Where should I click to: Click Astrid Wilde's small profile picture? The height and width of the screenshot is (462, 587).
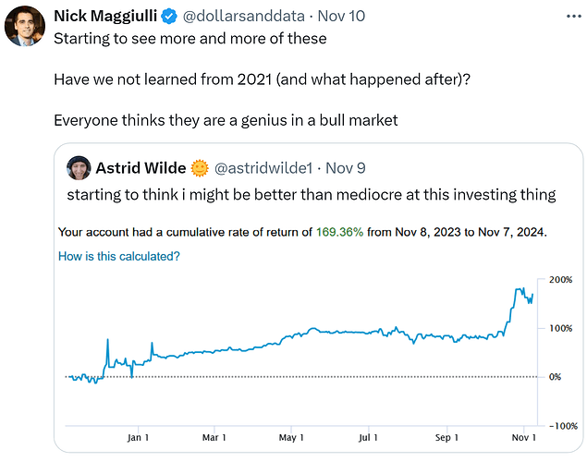click(79, 168)
